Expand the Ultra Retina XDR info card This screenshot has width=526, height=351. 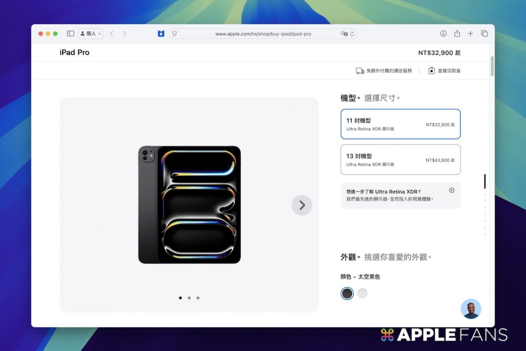click(451, 191)
